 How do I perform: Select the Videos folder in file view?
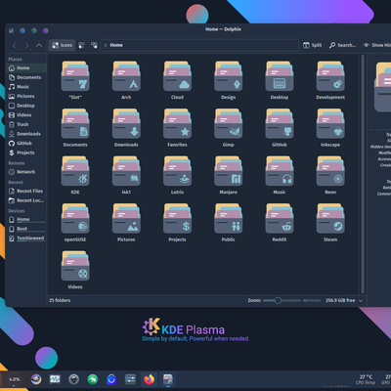coord(75,266)
